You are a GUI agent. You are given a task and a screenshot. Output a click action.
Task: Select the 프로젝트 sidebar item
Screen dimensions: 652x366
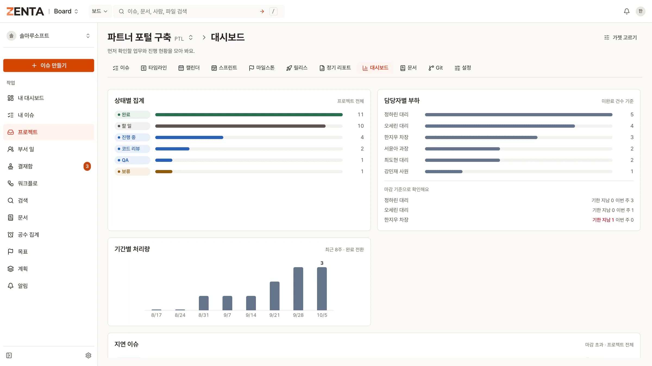49,132
